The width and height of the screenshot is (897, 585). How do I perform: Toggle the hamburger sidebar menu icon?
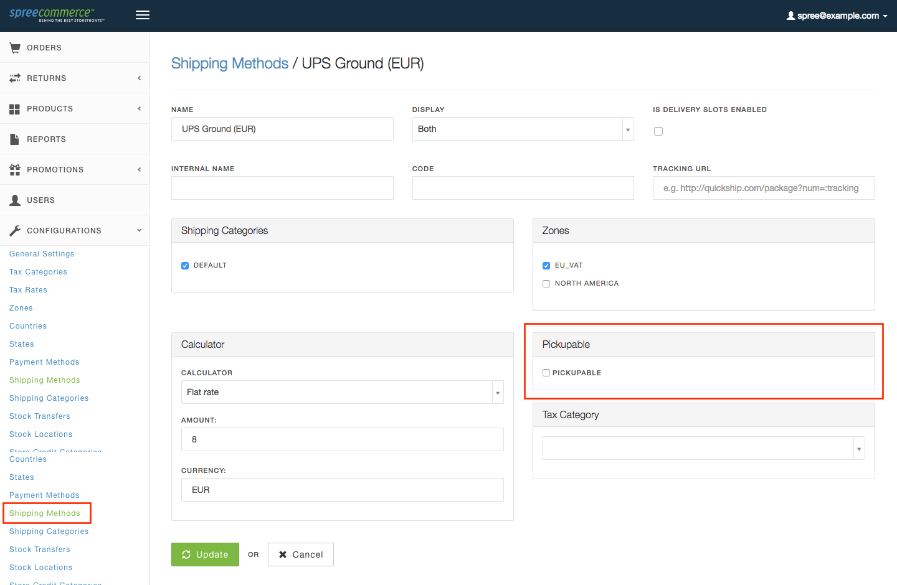143,16
